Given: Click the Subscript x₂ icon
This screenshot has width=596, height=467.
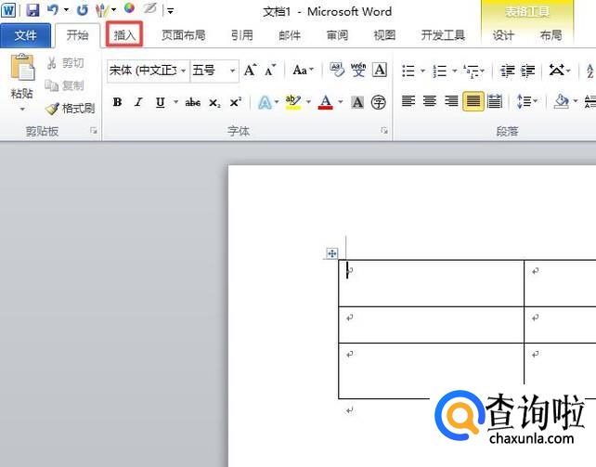Looking at the screenshot, I should coord(214,102).
